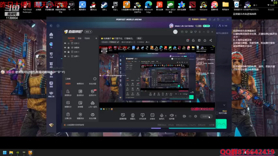Add the 手机投屏 phone casting source
The height and width of the screenshot is (156, 278).
point(142,116)
